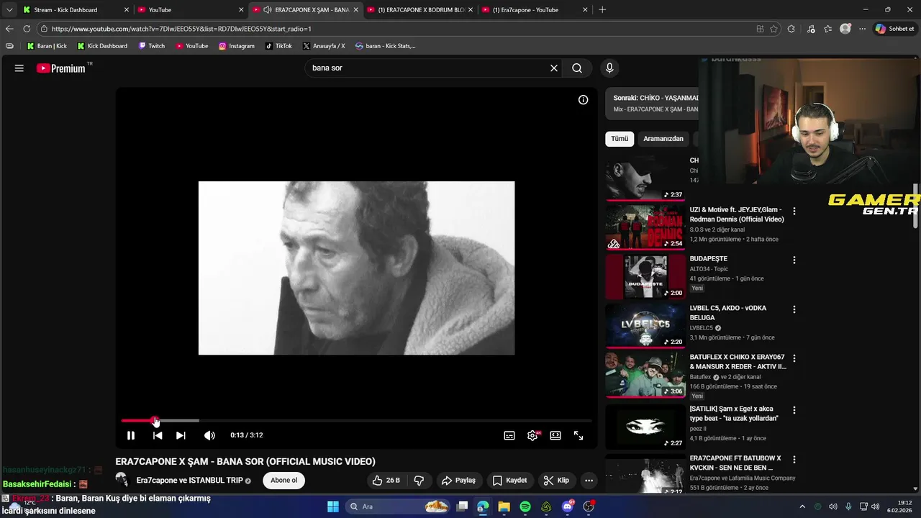The height and width of the screenshot is (518, 921).
Task: Open the TikTok bookmark
Action: [278, 46]
